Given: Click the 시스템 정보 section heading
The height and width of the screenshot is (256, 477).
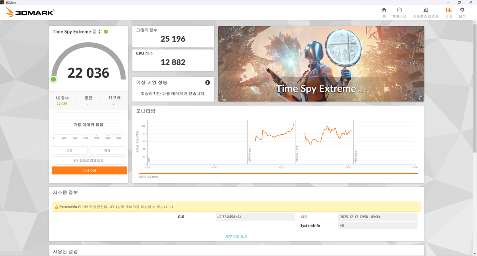Looking at the screenshot, I should pyautogui.click(x=66, y=192).
